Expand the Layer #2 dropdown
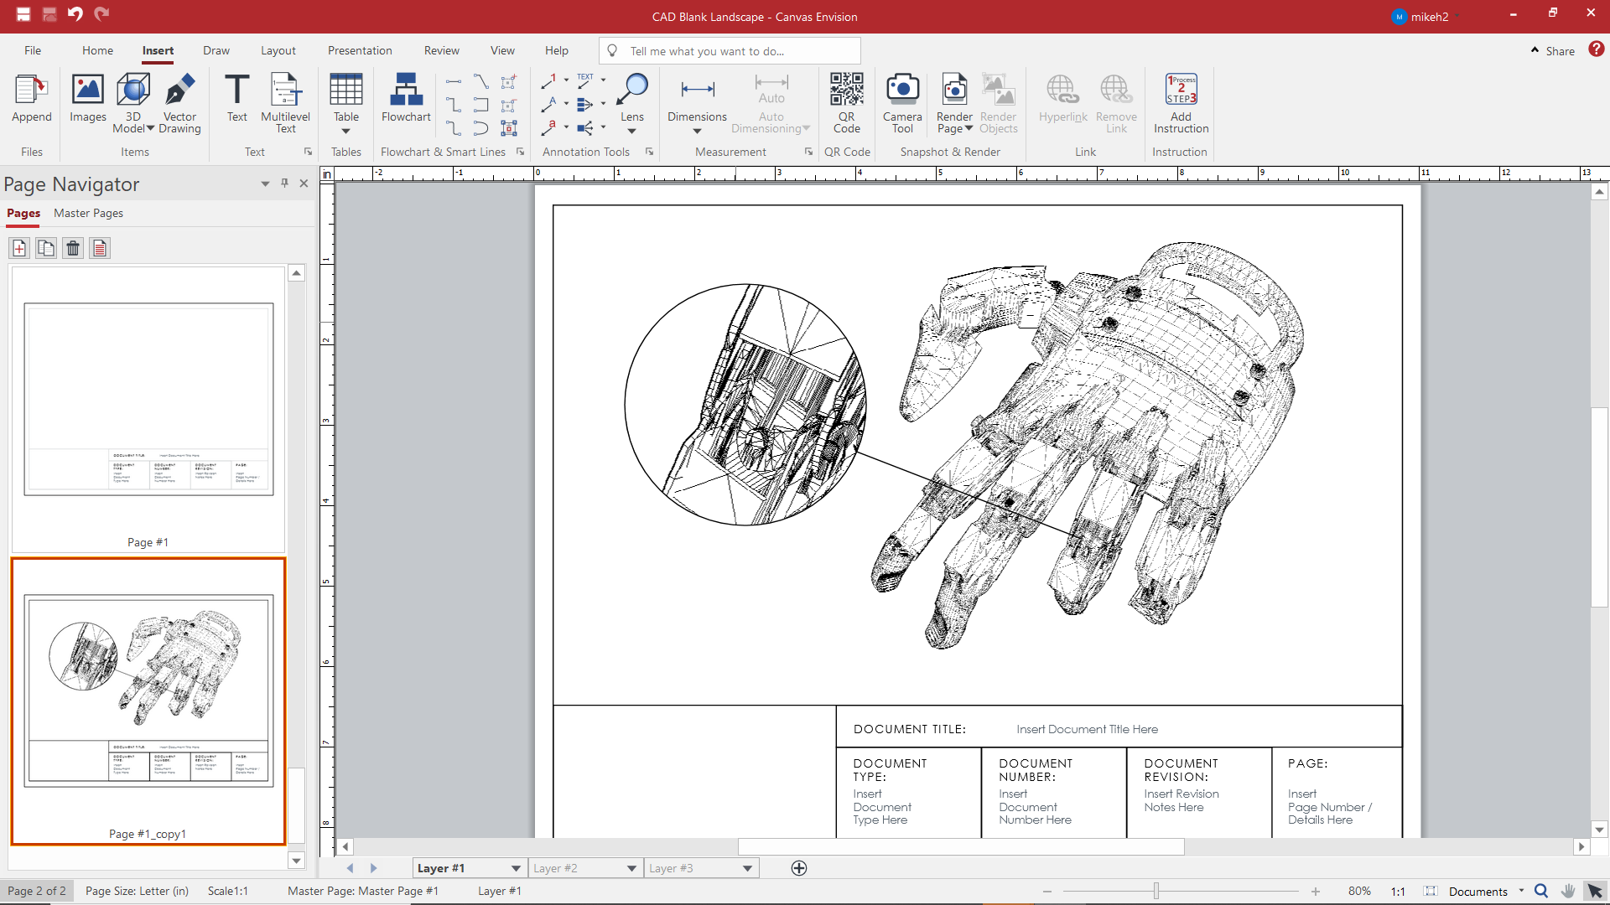This screenshot has width=1610, height=905. coord(630,868)
